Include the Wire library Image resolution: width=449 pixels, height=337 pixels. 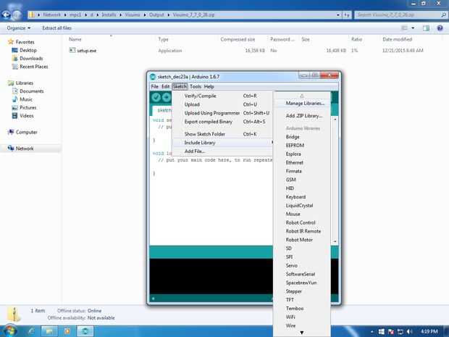[x=302, y=326]
